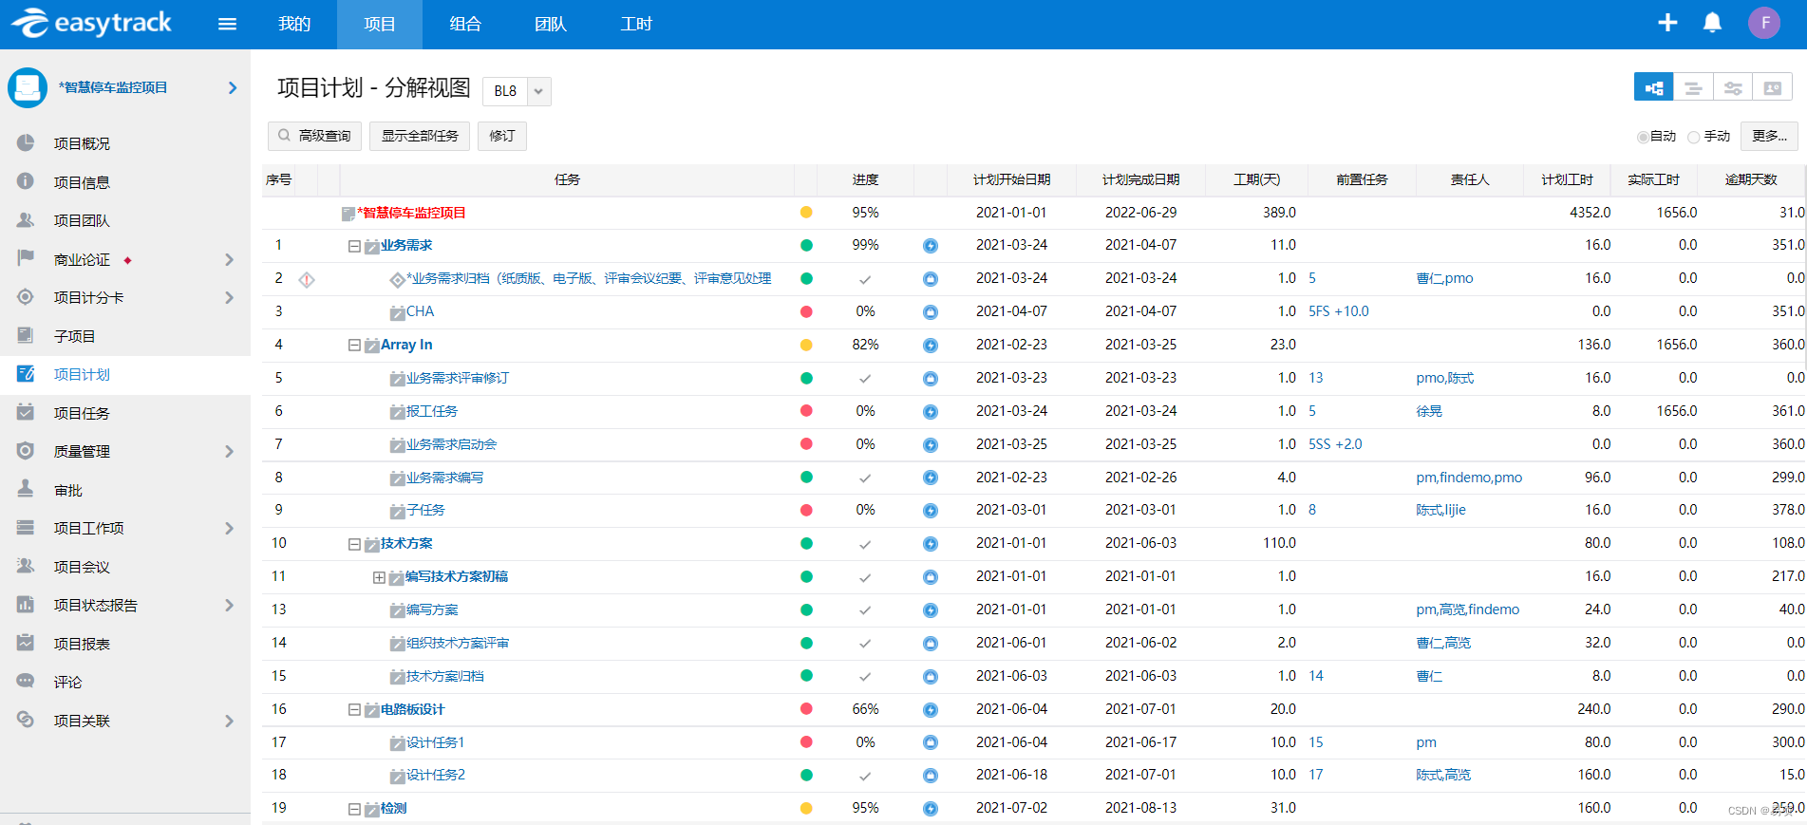Click the task edit icon beside CHA
The width and height of the screenshot is (1807, 825).
[397, 312]
